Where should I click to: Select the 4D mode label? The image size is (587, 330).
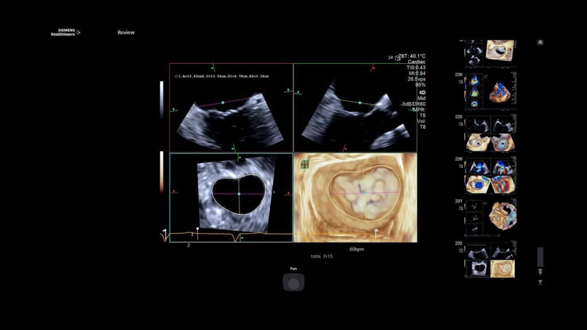(x=422, y=92)
